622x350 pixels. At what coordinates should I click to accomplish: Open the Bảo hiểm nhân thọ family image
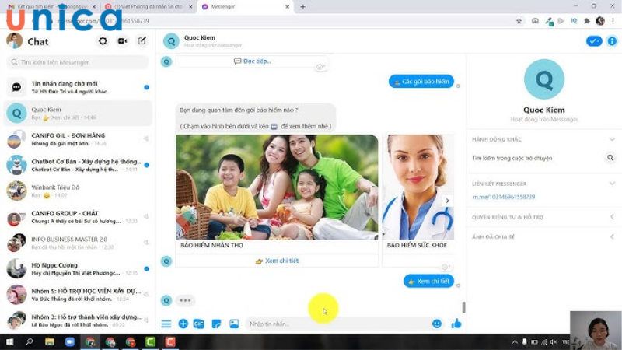click(277, 187)
